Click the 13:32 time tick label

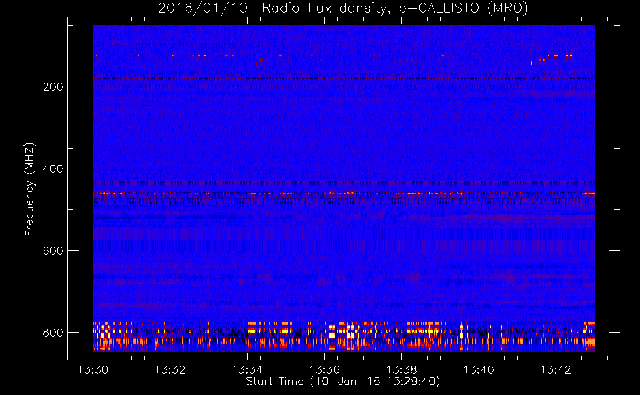[x=170, y=370]
